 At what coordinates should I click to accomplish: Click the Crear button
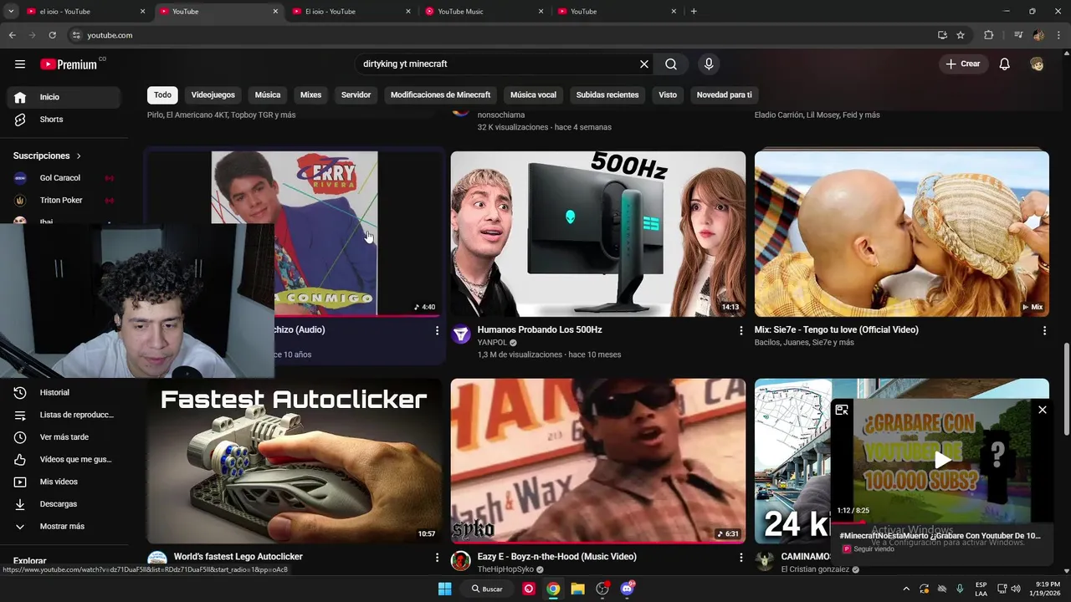pos(962,64)
